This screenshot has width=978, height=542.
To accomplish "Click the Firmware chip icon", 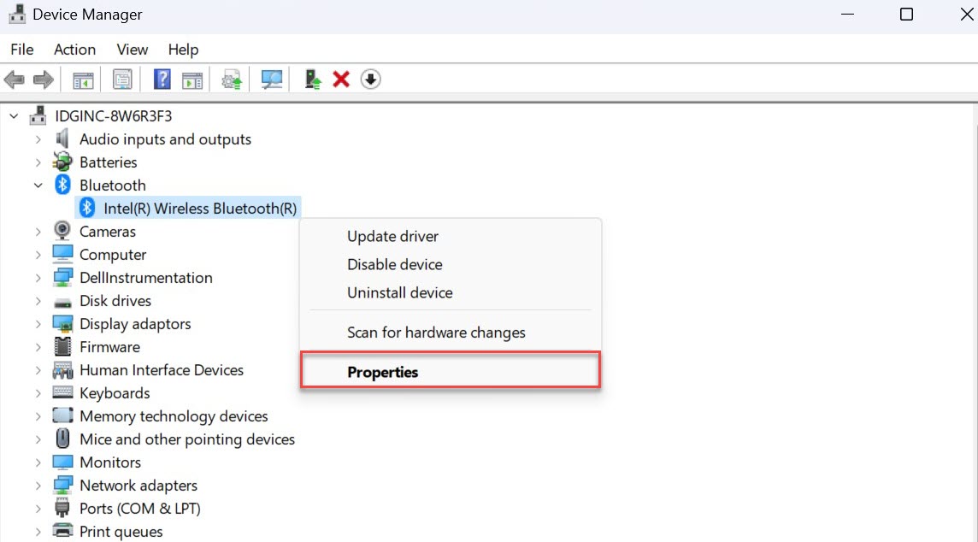I will (62, 346).
